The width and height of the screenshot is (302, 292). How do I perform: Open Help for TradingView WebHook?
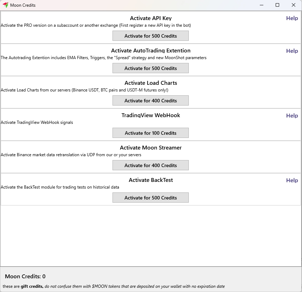coord(292,115)
